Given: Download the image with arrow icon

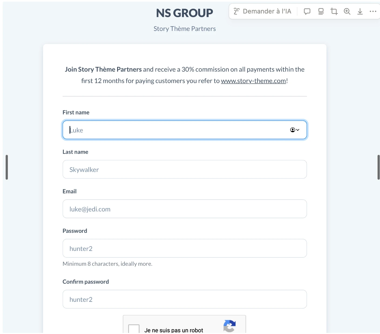Looking at the screenshot, I should pyautogui.click(x=360, y=11).
